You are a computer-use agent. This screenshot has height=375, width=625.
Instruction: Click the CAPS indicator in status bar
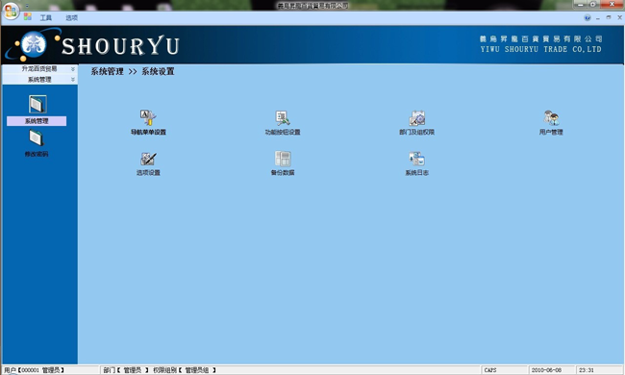[x=490, y=370]
